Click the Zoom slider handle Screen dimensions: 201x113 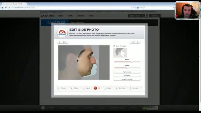tap(132, 62)
